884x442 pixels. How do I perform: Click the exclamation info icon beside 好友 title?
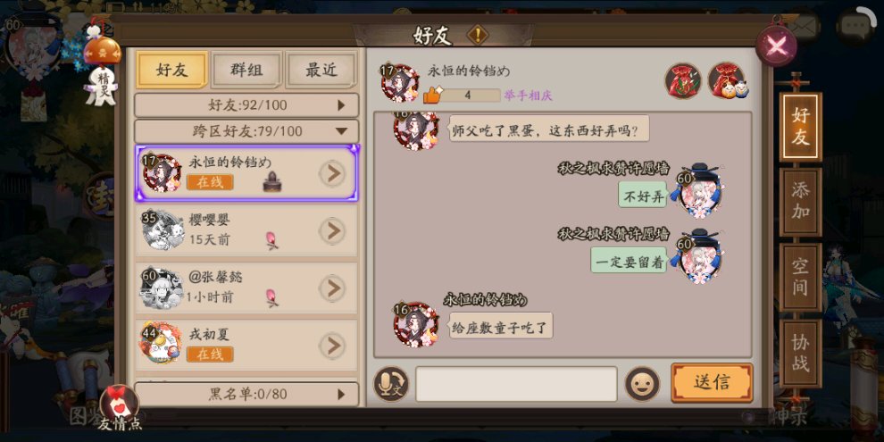[478, 35]
